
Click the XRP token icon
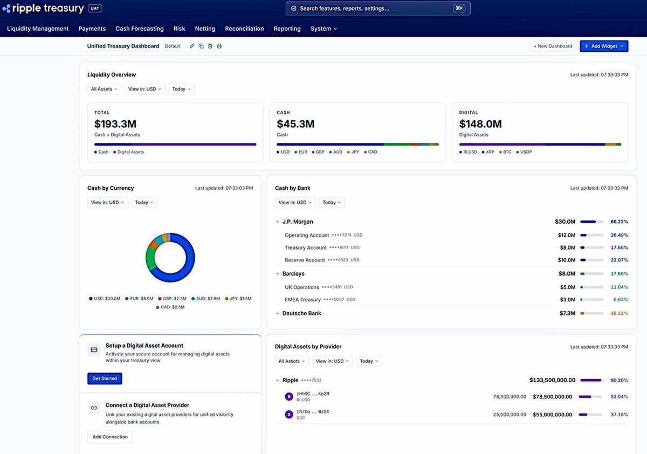click(x=289, y=415)
